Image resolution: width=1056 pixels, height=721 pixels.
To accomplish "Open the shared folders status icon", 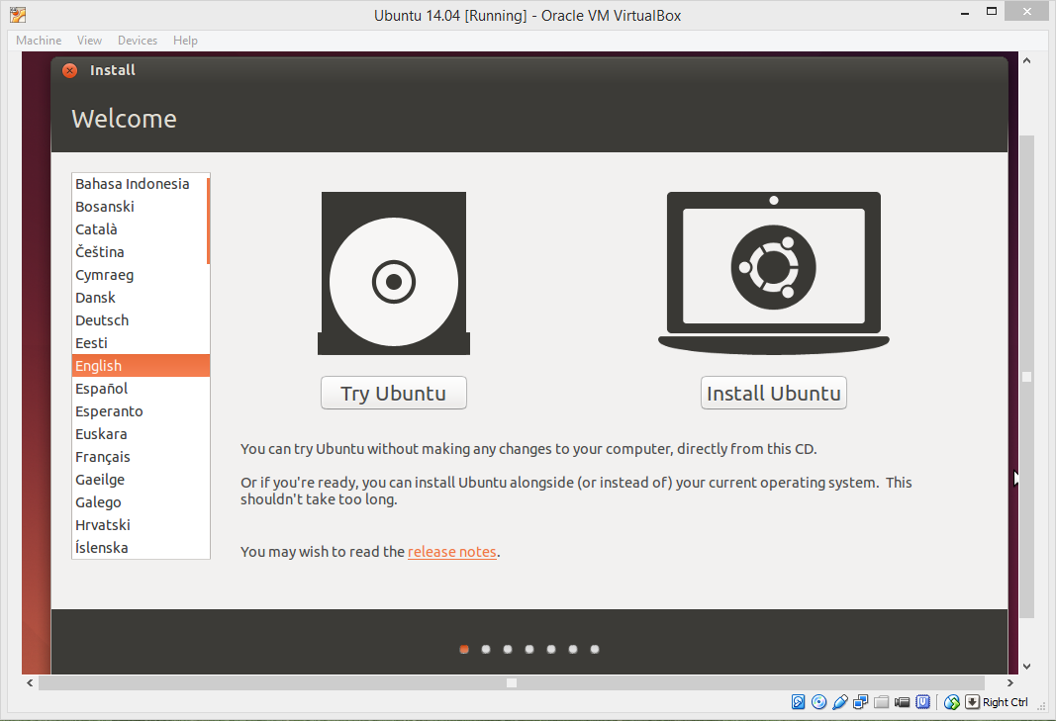I will 882,702.
